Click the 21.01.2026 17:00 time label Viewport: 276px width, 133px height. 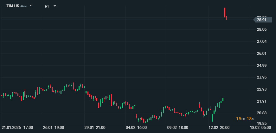pos(17,128)
